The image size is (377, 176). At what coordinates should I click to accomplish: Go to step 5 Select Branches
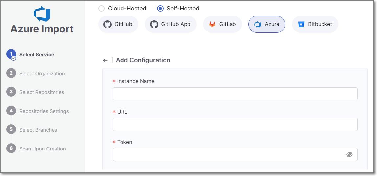click(38, 130)
